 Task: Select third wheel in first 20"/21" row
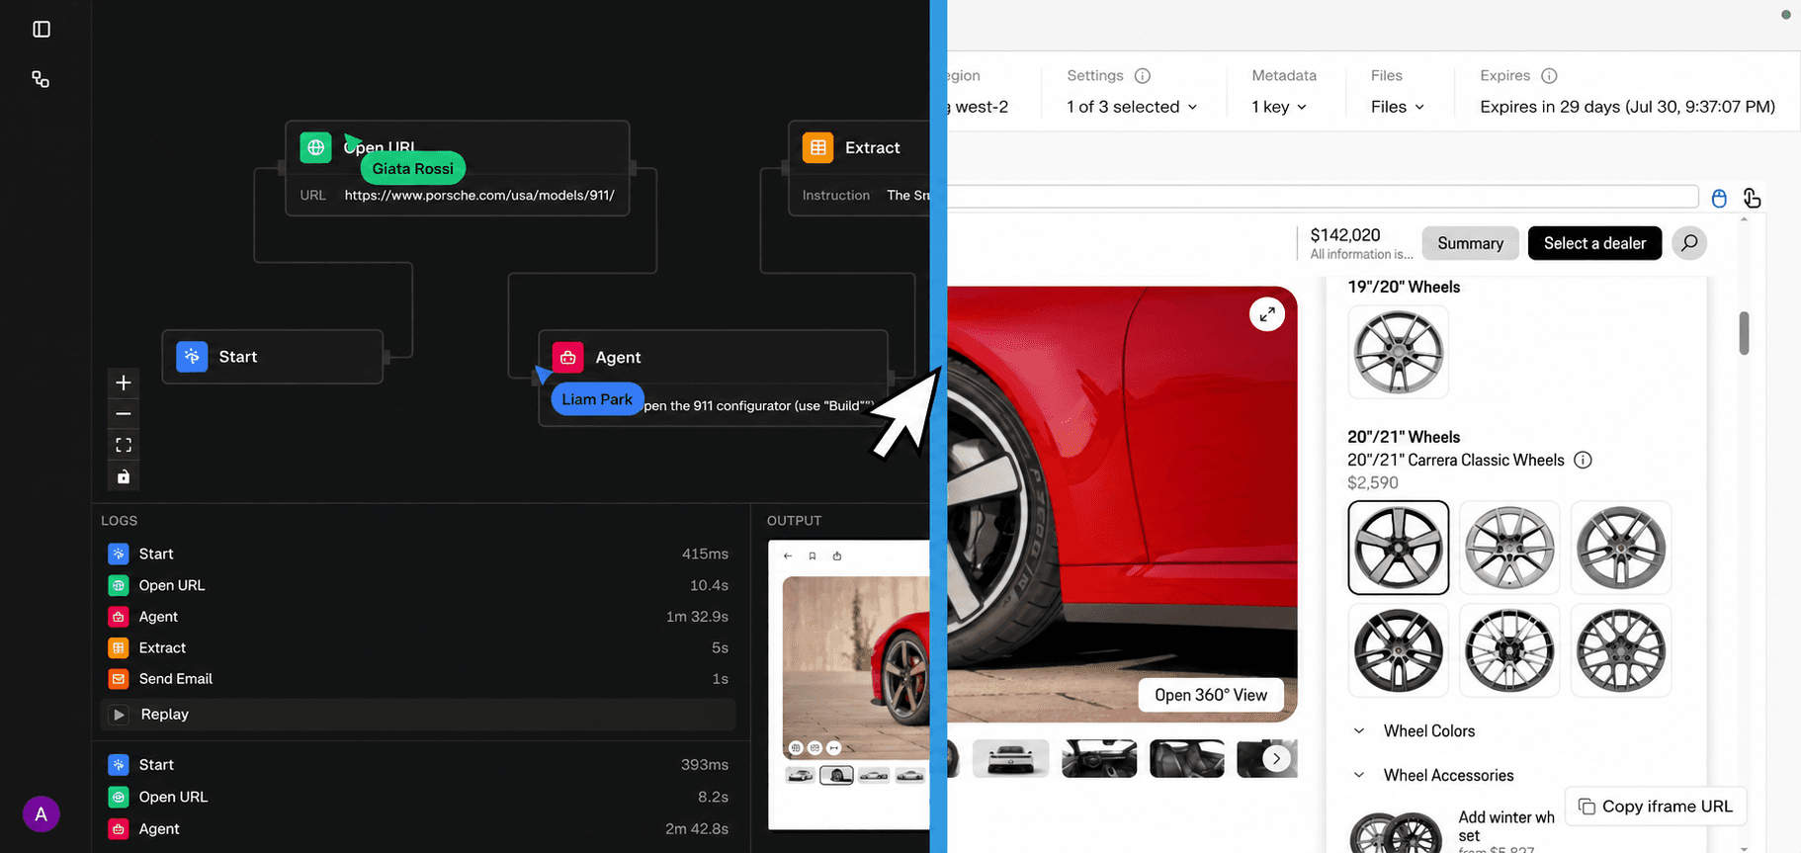pyautogui.click(x=1621, y=548)
